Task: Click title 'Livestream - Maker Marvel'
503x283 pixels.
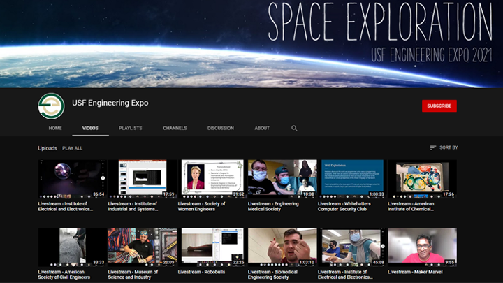Action: [415, 272]
